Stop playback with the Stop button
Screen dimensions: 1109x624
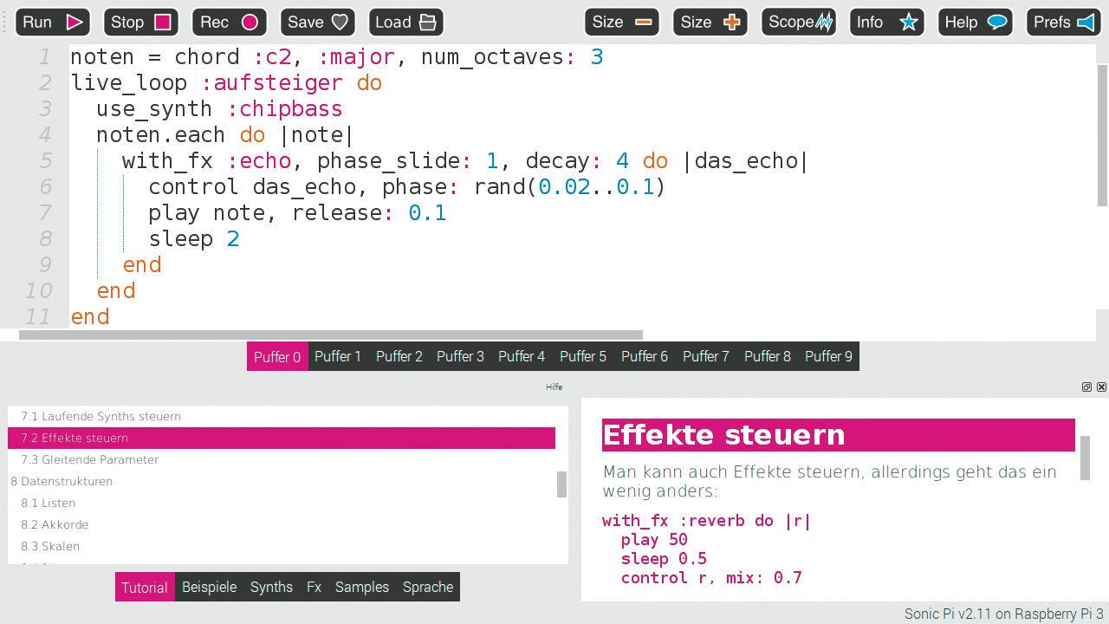(x=140, y=23)
